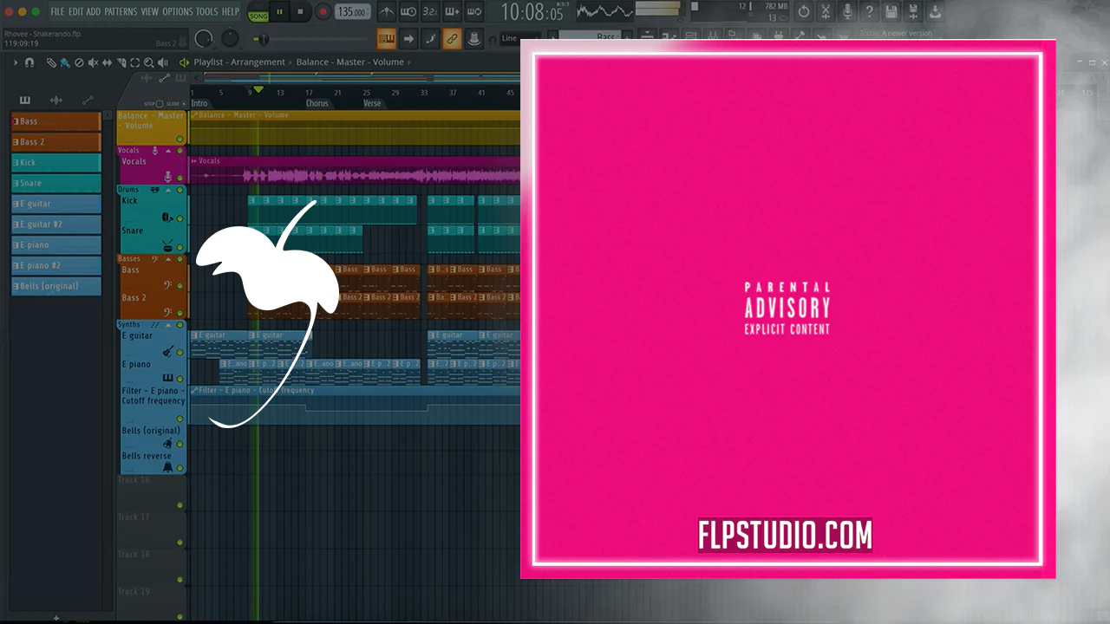Collapse the Synths track group
The height and width of the screenshot is (624, 1110).
tap(168, 325)
